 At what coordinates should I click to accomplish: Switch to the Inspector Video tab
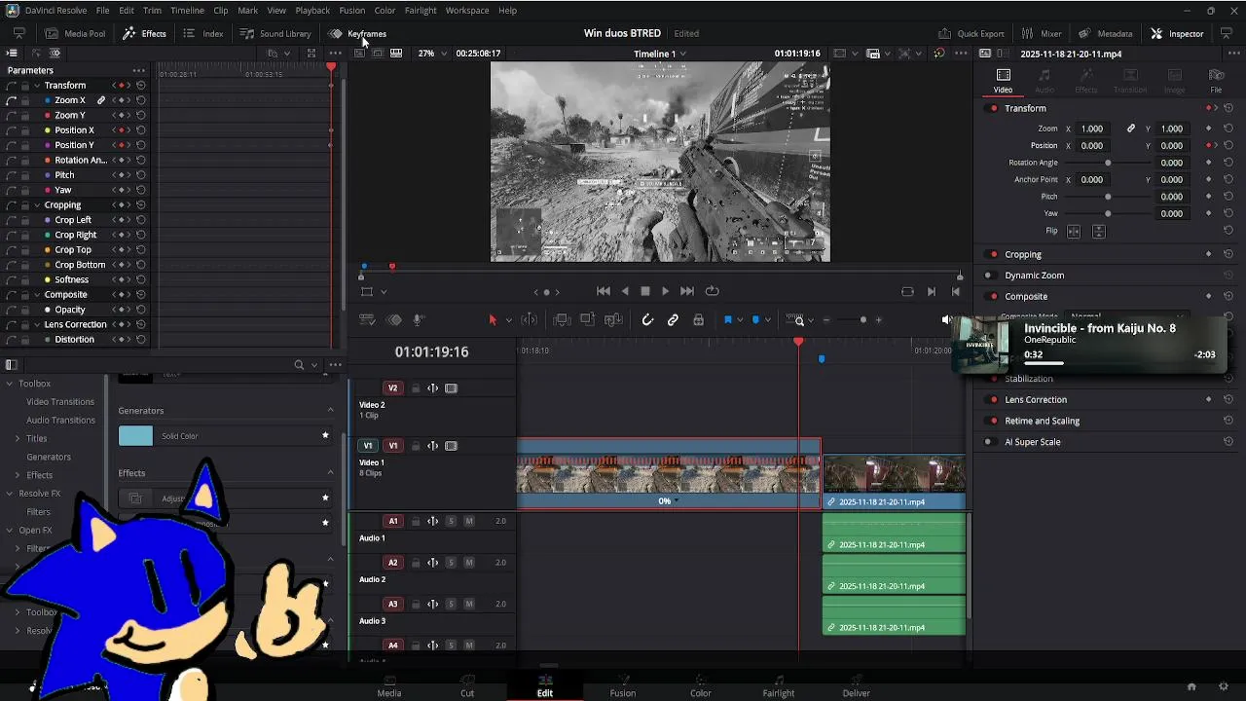1003,81
